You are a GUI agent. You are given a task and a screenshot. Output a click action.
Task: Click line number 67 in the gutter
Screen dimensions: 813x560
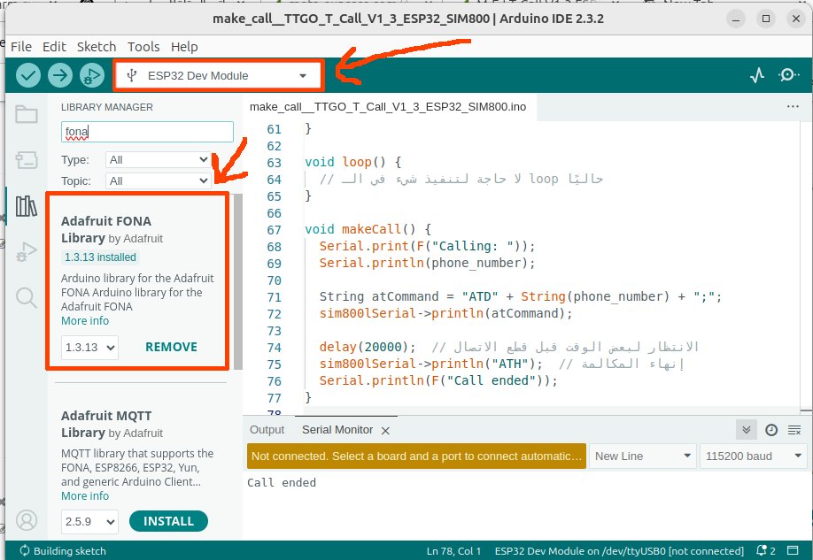[274, 229]
